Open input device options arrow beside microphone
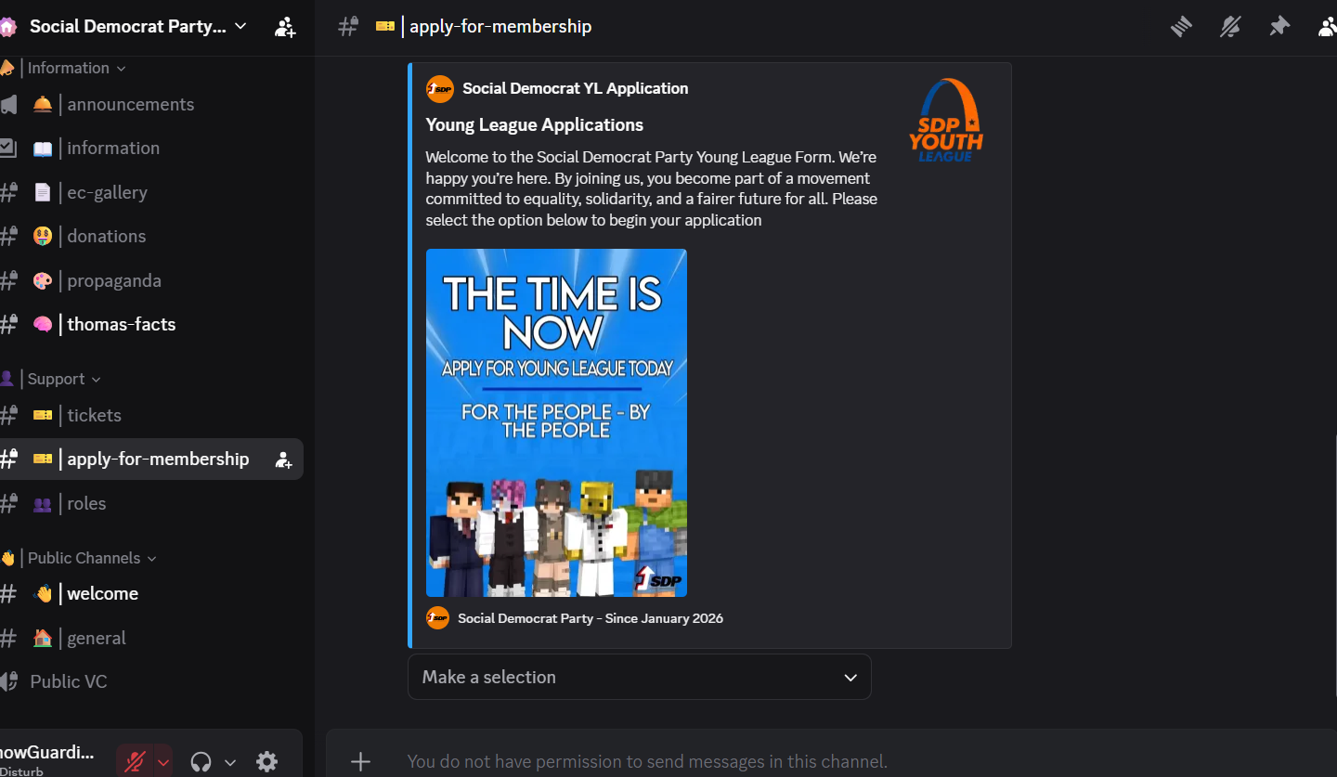The image size is (1337, 777). pyautogui.click(x=163, y=762)
